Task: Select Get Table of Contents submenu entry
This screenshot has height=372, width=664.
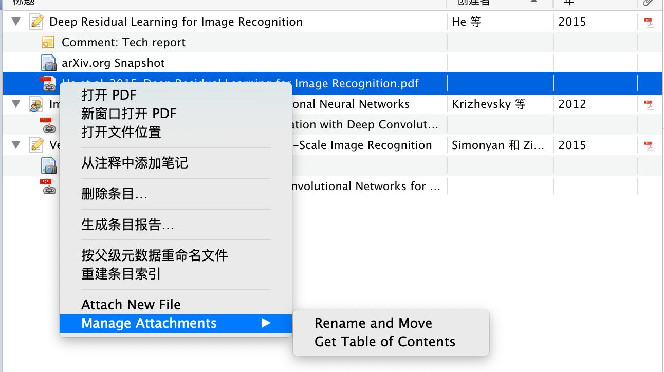Action: tap(385, 342)
